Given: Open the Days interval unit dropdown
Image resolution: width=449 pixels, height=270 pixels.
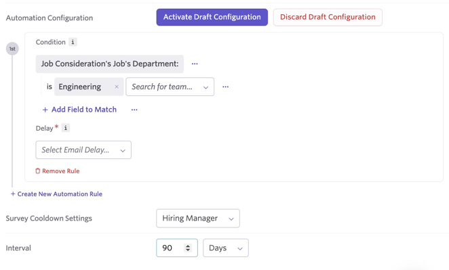Looking at the screenshot, I should click(226, 248).
